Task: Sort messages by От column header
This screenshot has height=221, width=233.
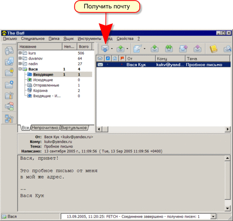Action: click(141, 58)
